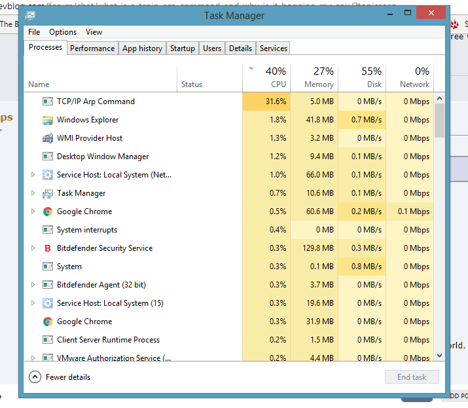Switch to the App history tab
The image size is (468, 408).
(x=143, y=48)
